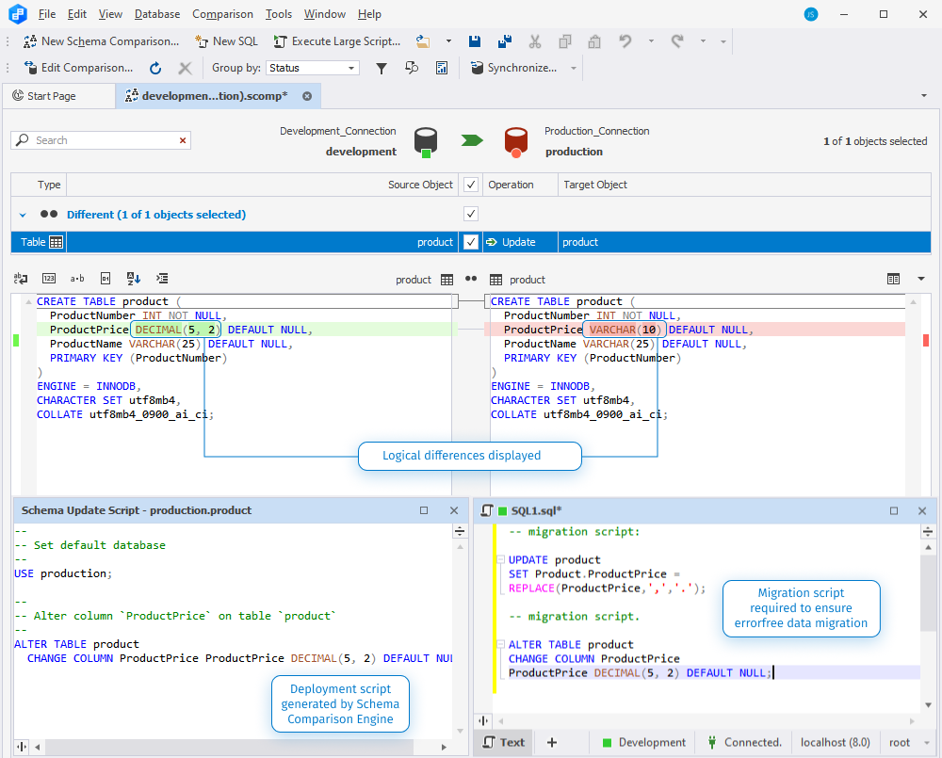942x758 pixels.
Task: Open the Group by Status combo box
Action: click(x=313, y=68)
